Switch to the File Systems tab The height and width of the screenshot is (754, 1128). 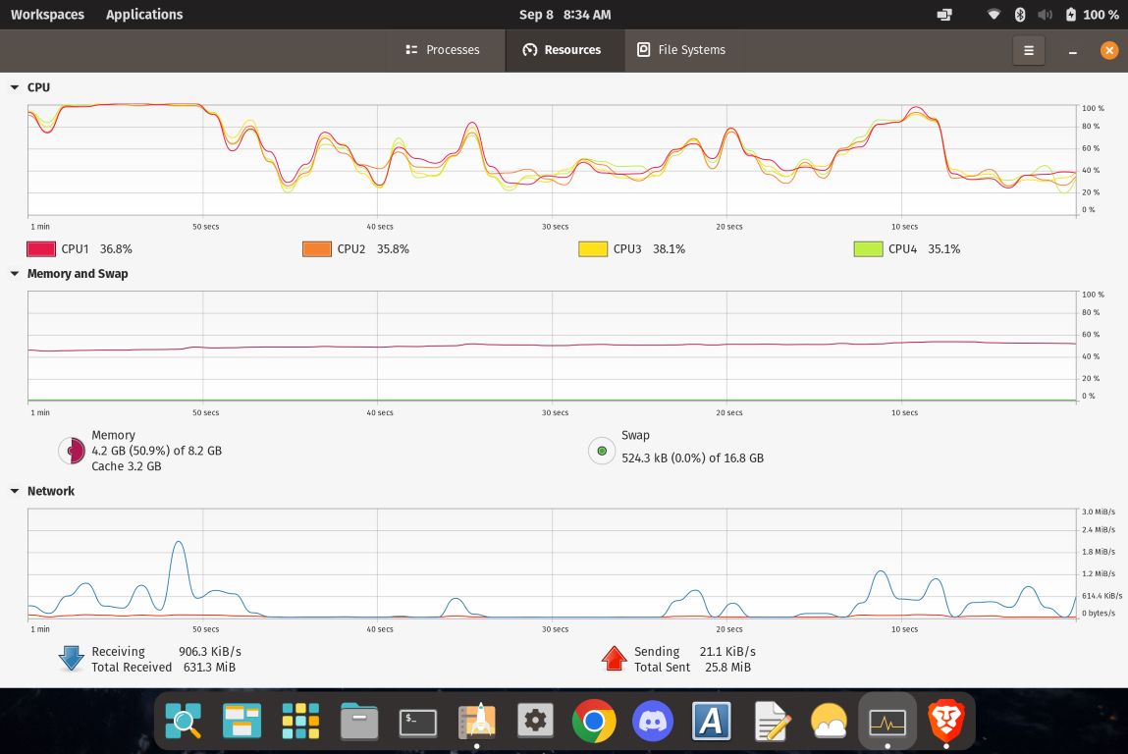pos(681,50)
